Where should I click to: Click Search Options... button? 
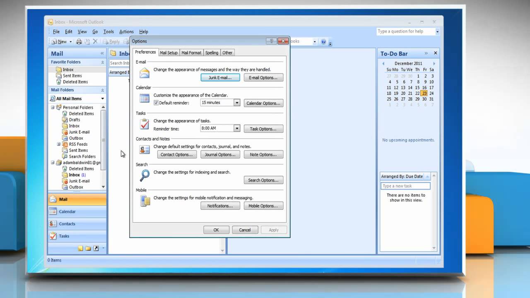click(x=263, y=180)
